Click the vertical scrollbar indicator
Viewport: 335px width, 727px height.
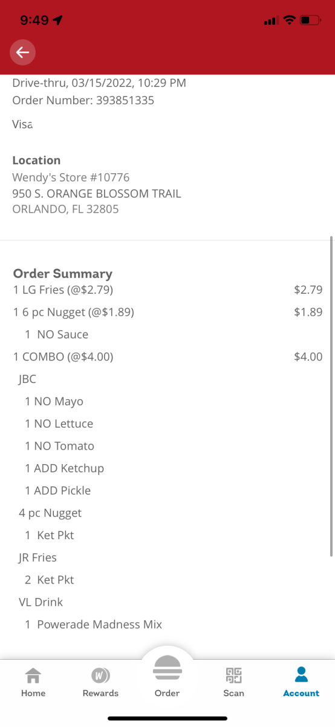tap(331, 396)
